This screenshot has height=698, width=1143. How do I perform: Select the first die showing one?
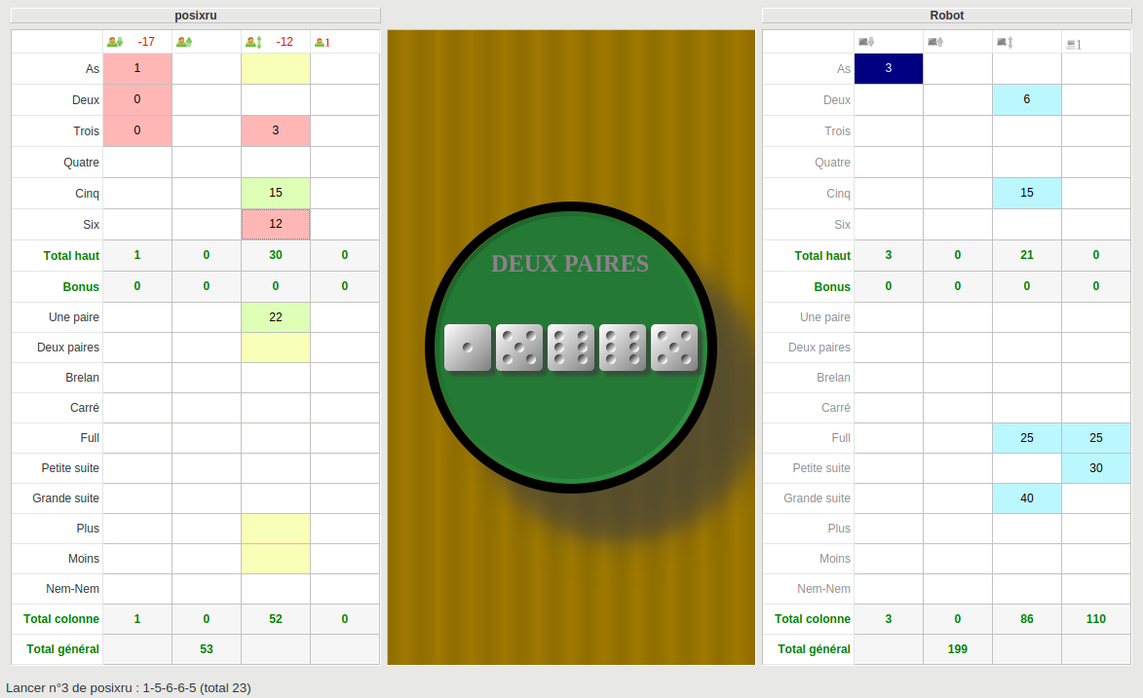(468, 348)
